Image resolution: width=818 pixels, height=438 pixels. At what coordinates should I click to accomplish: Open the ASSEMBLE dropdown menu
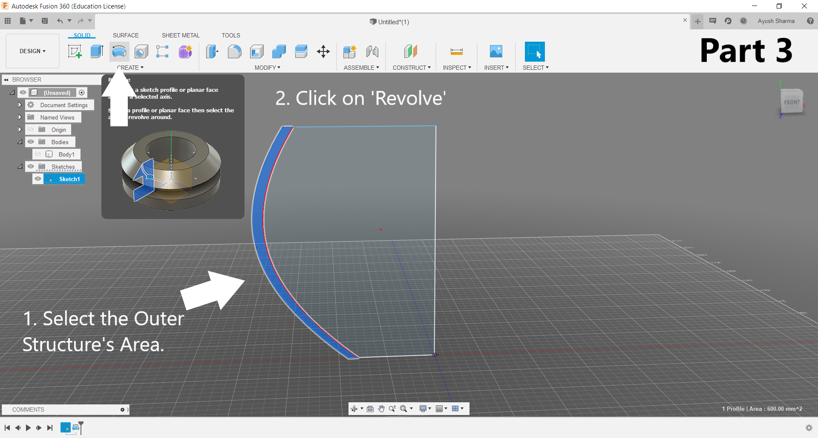click(x=361, y=68)
